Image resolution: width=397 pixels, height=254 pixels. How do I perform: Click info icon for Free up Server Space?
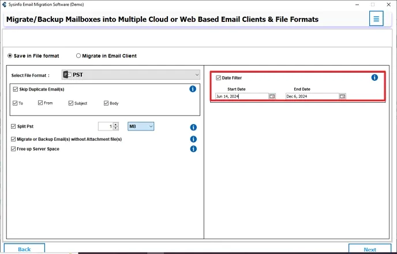(x=193, y=149)
